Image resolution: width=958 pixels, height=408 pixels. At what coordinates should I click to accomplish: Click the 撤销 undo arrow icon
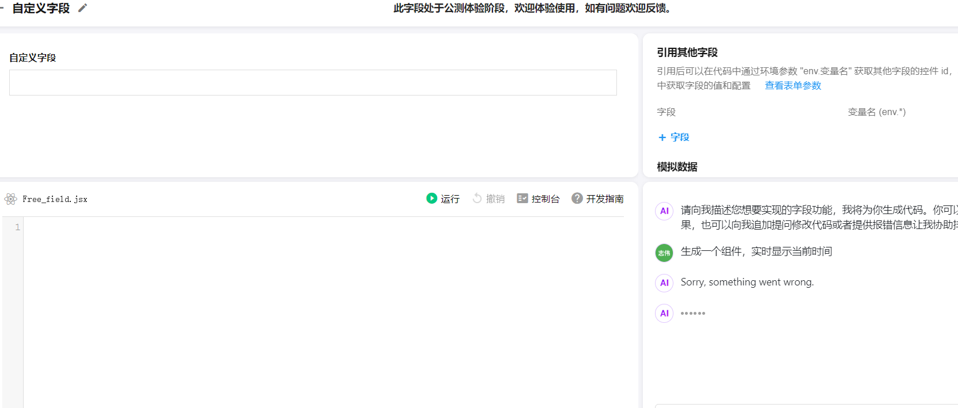coord(477,199)
